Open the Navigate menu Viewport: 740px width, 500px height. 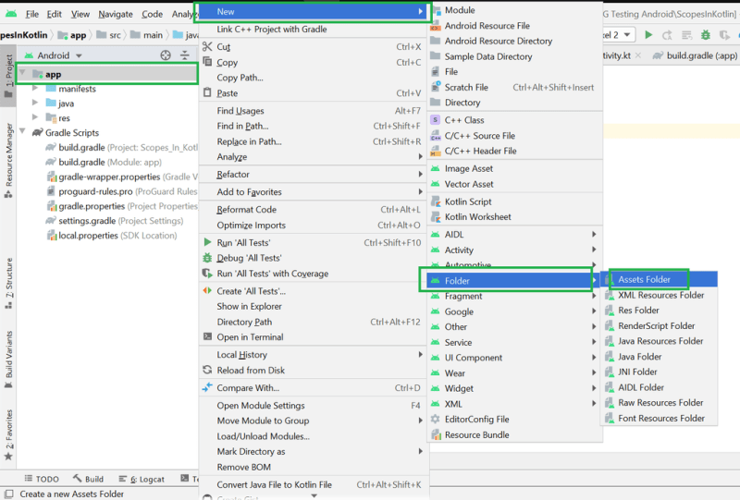pos(115,14)
